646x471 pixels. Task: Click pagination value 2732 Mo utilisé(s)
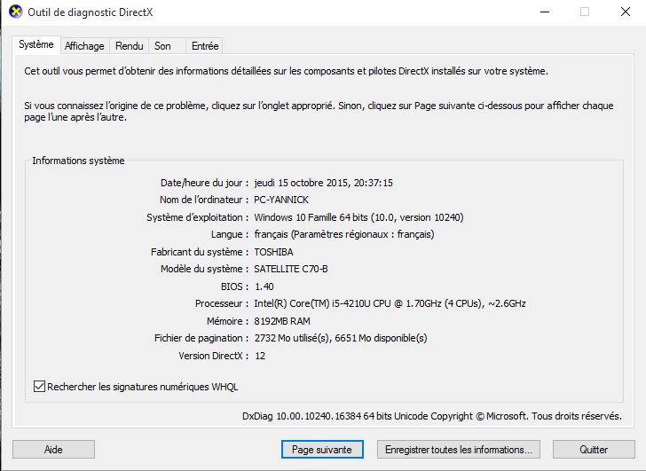(341, 338)
